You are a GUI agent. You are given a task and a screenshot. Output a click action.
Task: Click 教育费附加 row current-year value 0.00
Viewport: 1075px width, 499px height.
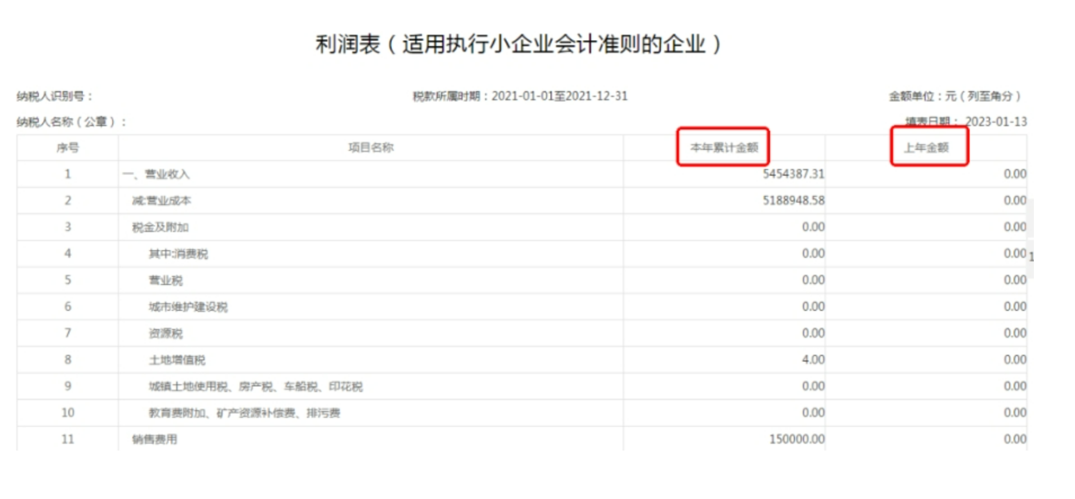tap(813, 412)
